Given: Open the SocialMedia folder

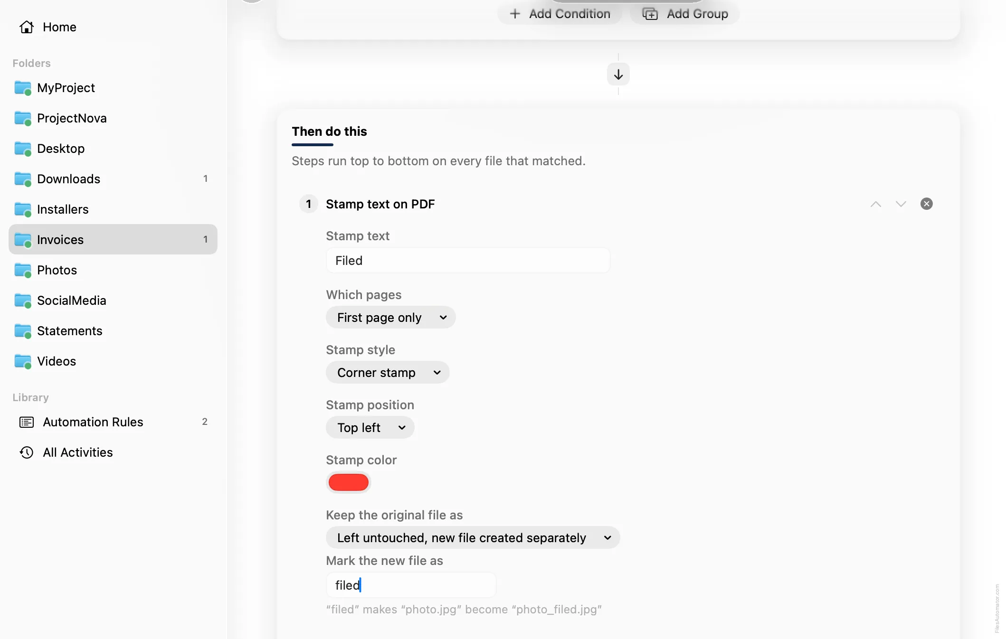Looking at the screenshot, I should point(113,301).
